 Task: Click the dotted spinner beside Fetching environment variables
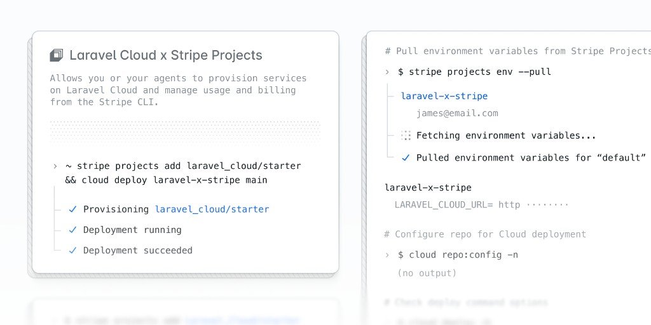[x=406, y=136]
